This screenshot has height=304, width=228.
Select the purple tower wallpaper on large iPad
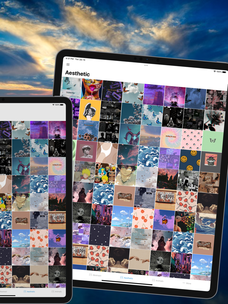[154, 95]
